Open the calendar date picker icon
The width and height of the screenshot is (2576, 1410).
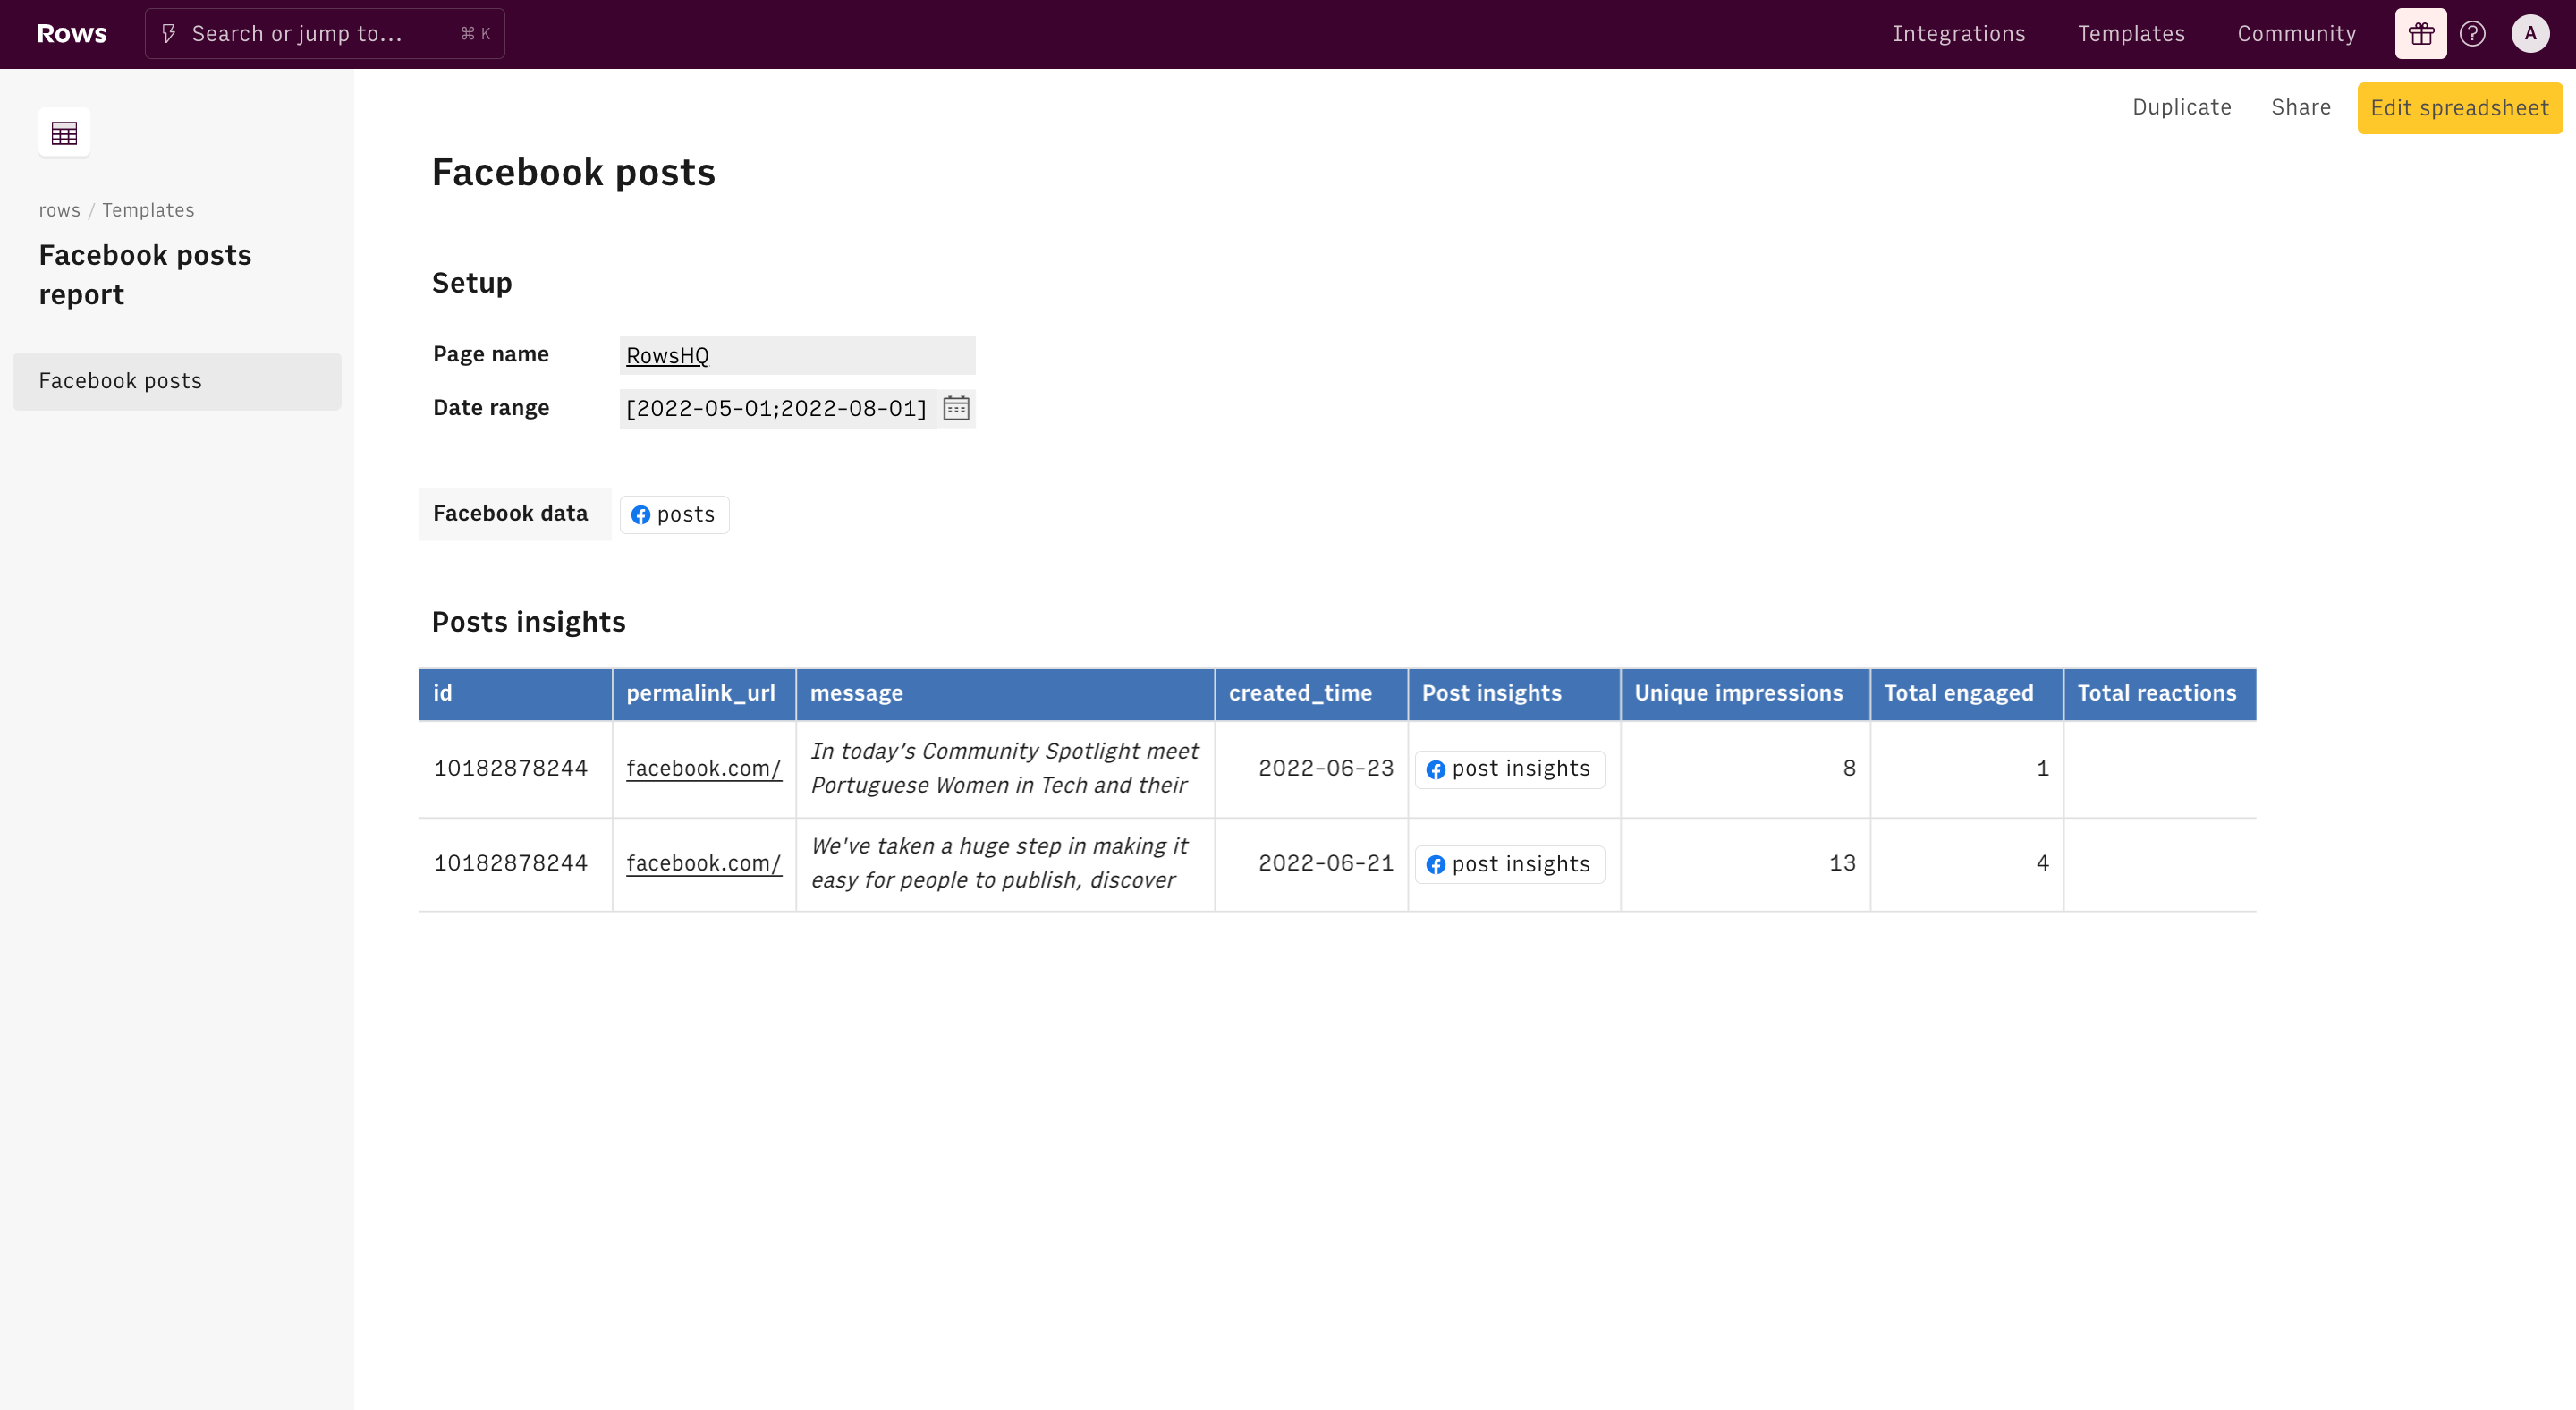[x=956, y=408]
